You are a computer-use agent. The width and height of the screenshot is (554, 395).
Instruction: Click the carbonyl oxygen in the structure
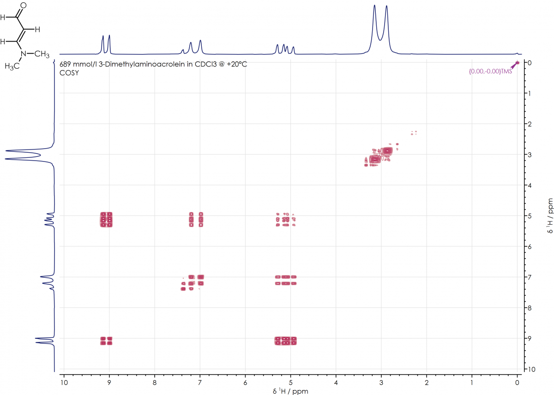click(x=24, y=6)
